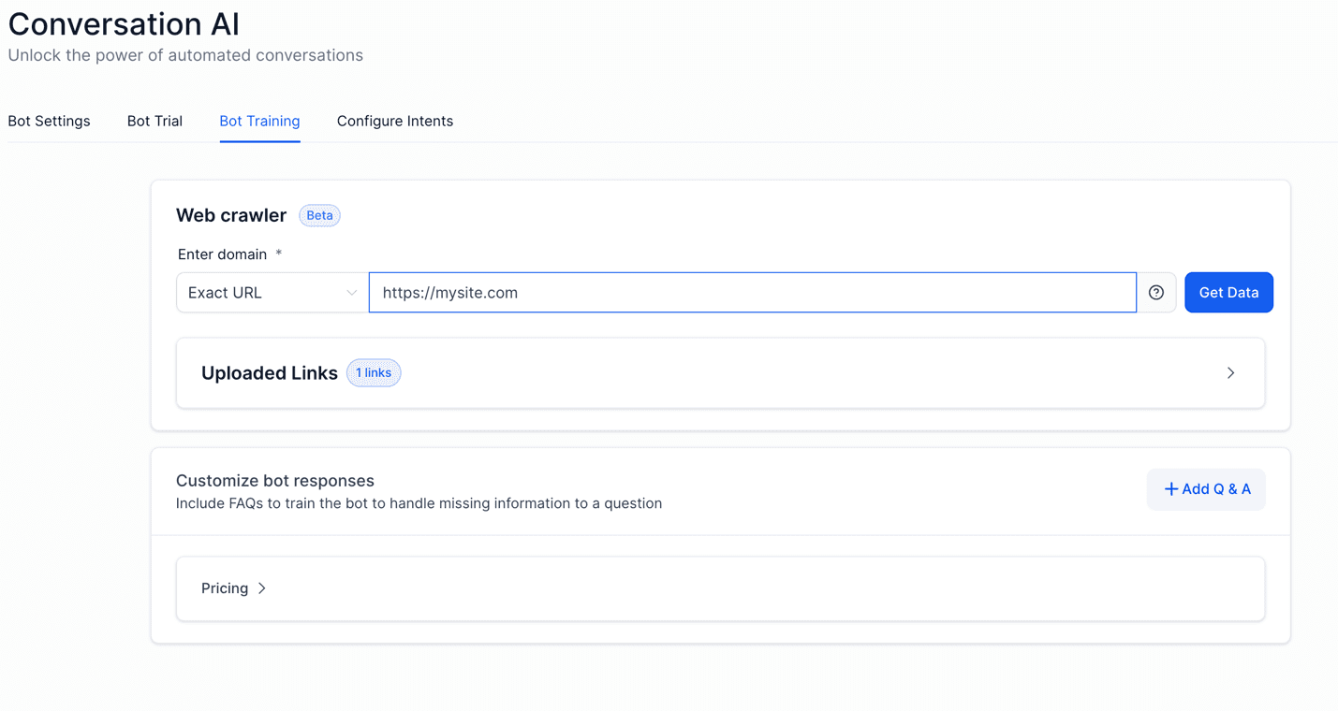This screenshot has width=1338, height=711.
Task: Select the Bot Trial tab
Action: [x=154, y=121]
